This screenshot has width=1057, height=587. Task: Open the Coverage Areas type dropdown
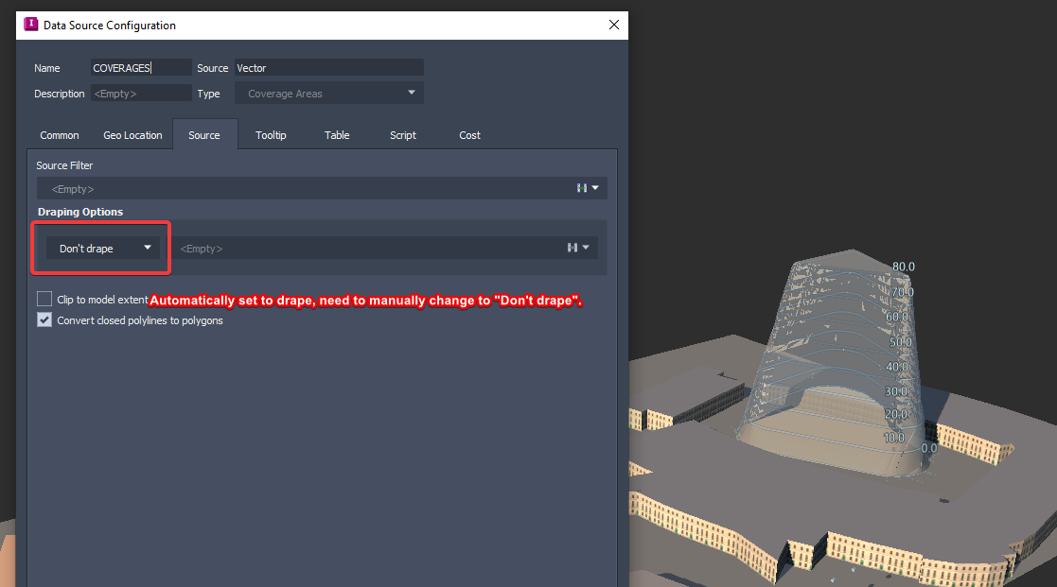[409, 93]
